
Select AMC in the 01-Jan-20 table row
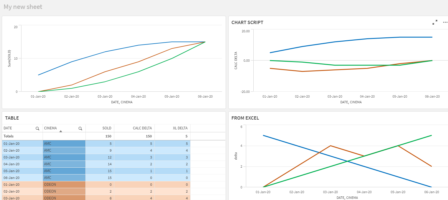coord(64,144)
